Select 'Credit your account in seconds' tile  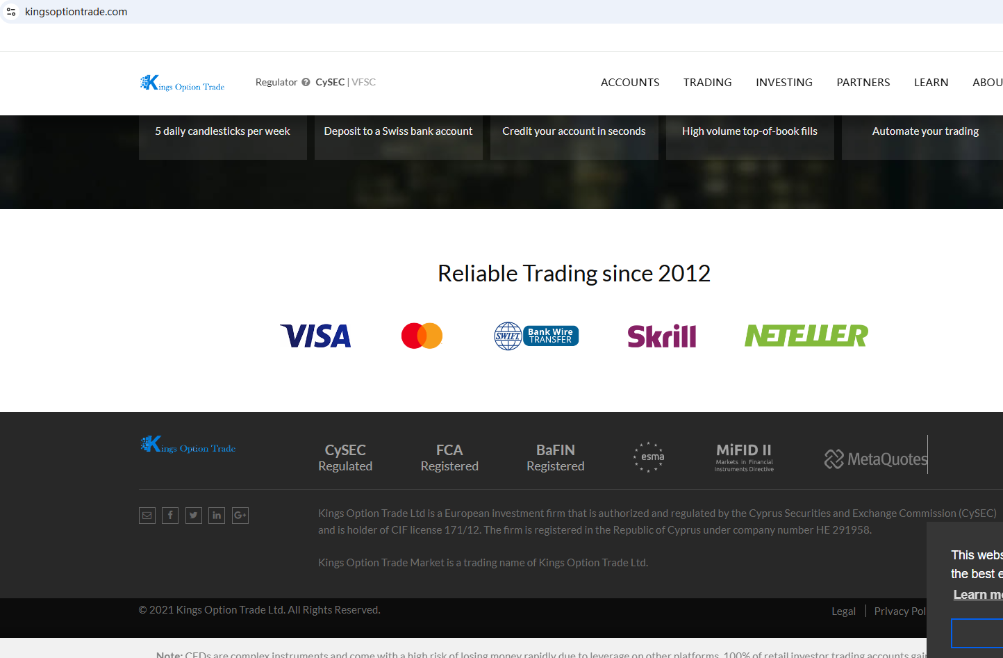tap(574, 138)
